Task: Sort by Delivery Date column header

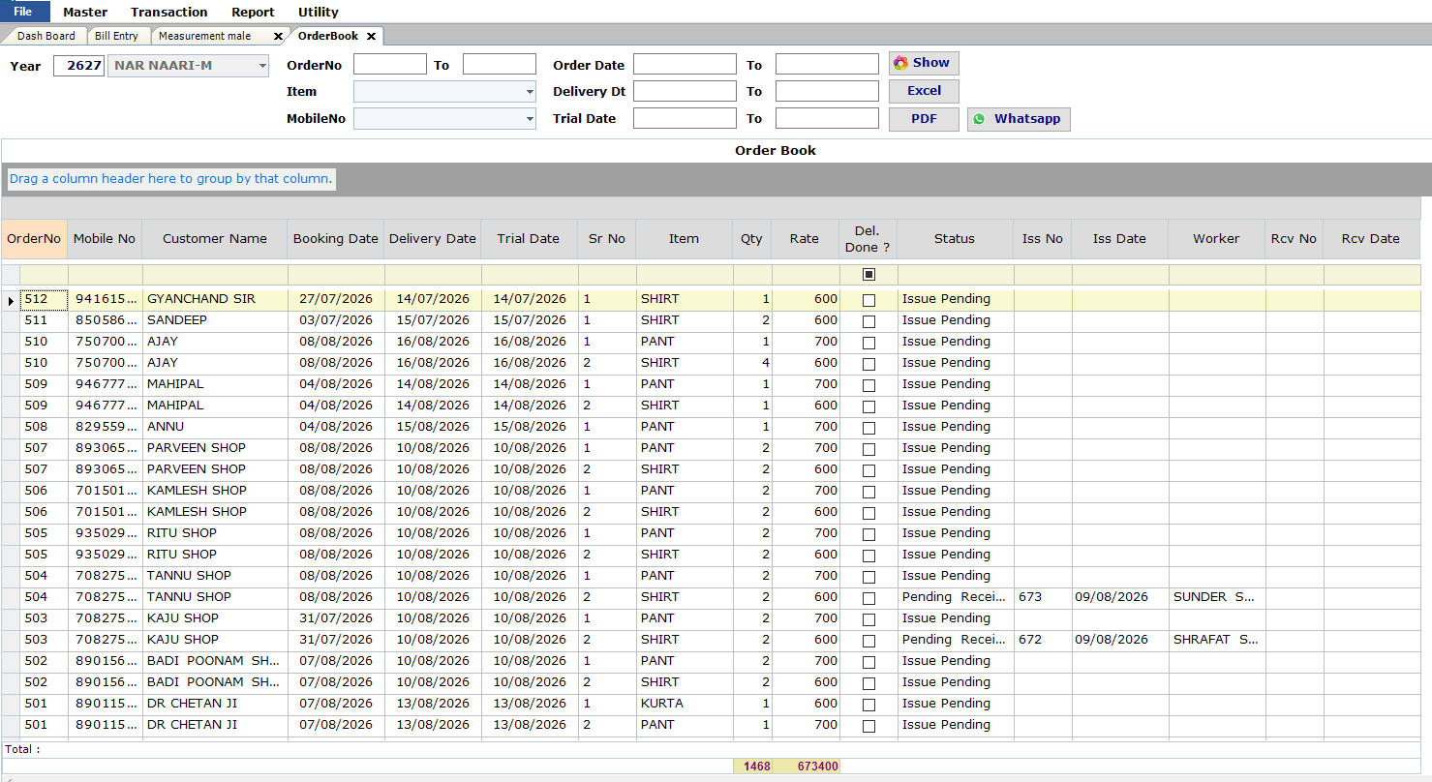Action: [433, 239]
